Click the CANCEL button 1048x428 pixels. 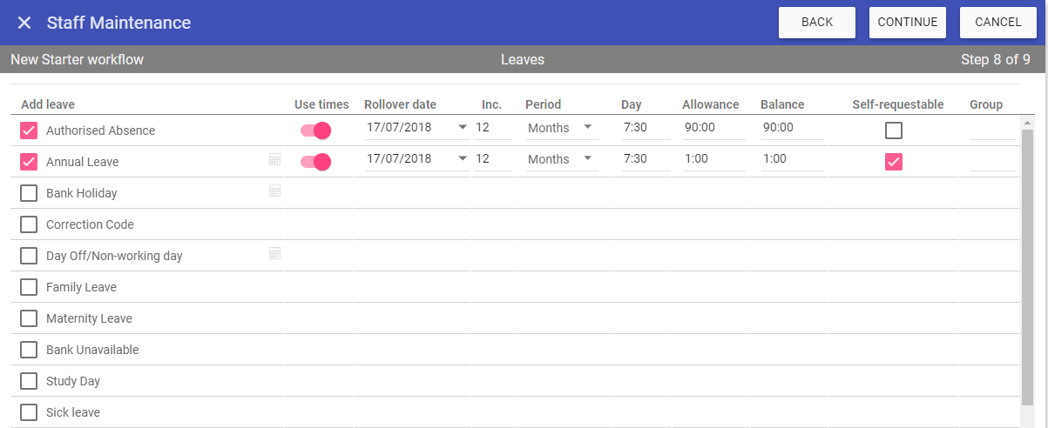pos(998,23)
